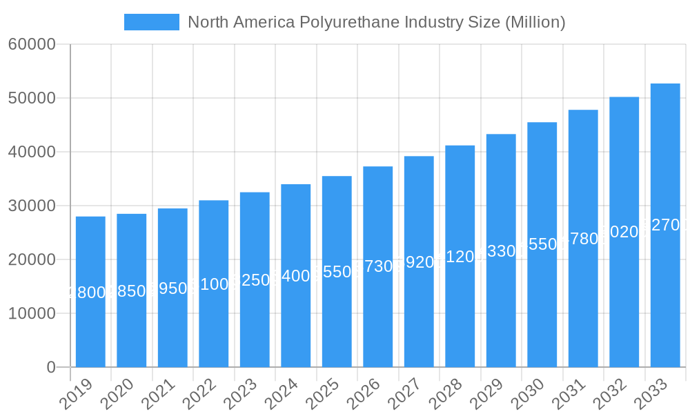Click the blue legend swatch
Image resolution: width=690 pixels, height=414 pixels.
click(152, 21)
